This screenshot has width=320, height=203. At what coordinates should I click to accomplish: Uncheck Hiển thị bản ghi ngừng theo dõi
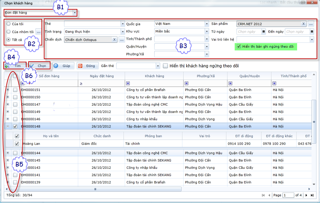pos(239,47)
